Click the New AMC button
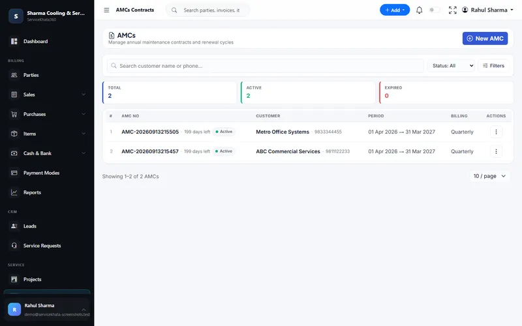This screenshot has width=522, height=326. [485, 38]
